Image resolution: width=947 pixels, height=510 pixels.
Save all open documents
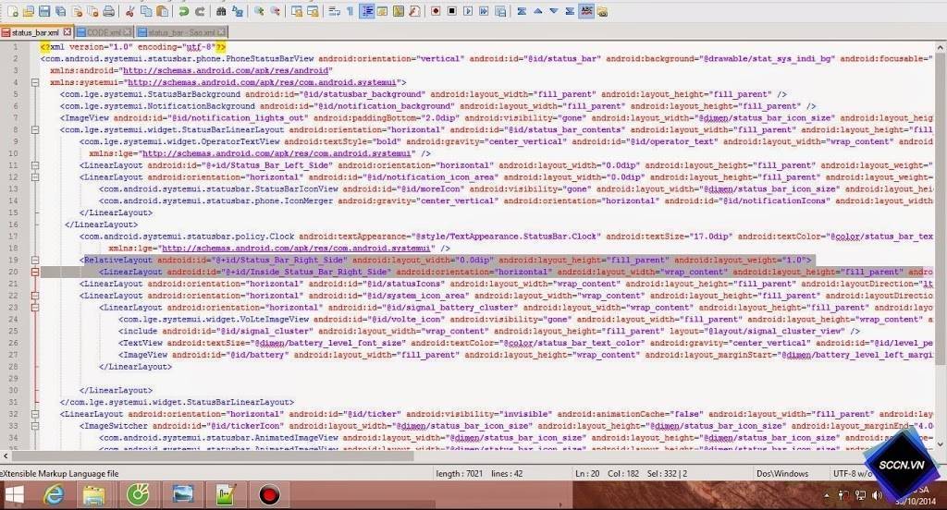(60, 11)
